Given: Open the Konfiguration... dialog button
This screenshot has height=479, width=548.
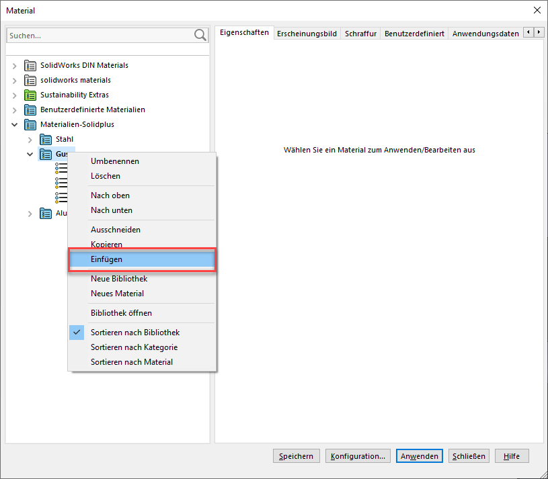Looking at the screenshot, I should click(x=358, y=456).
